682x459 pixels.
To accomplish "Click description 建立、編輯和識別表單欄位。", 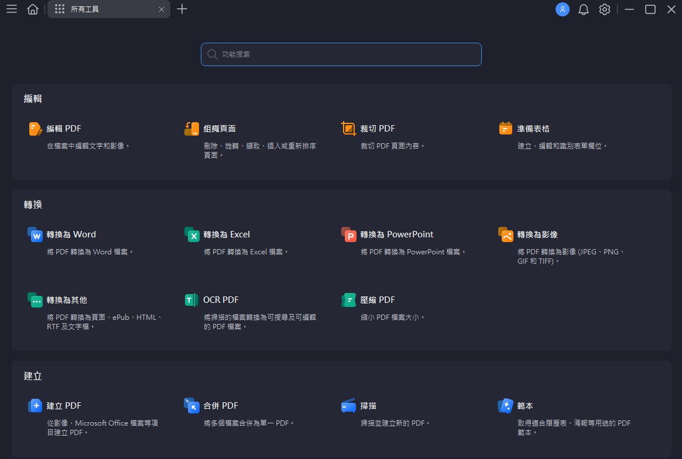I will [563, 146].
